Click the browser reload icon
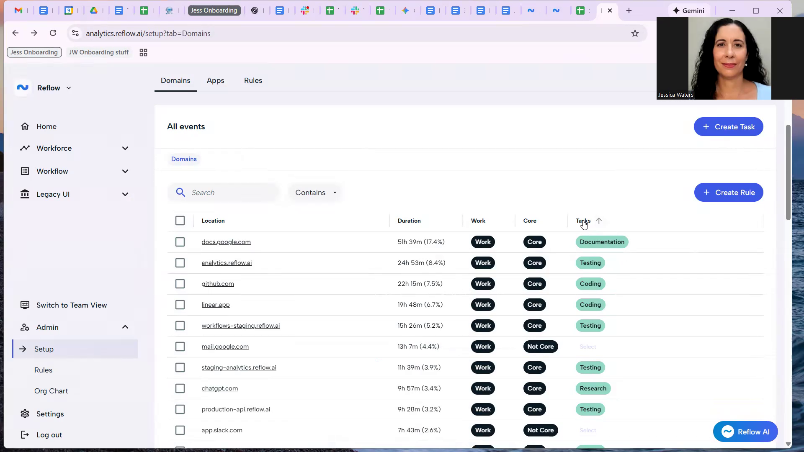 coord(53,33)
